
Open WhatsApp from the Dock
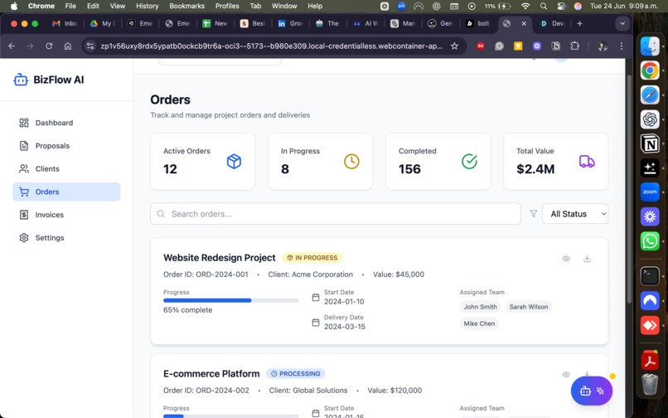tap(650, 241)
